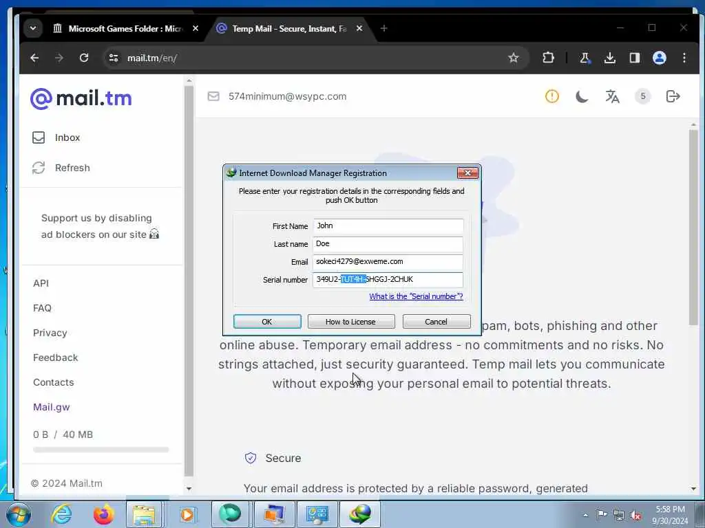
Task: Toggle dark mode moon icon
Action: tap(582, 96)
